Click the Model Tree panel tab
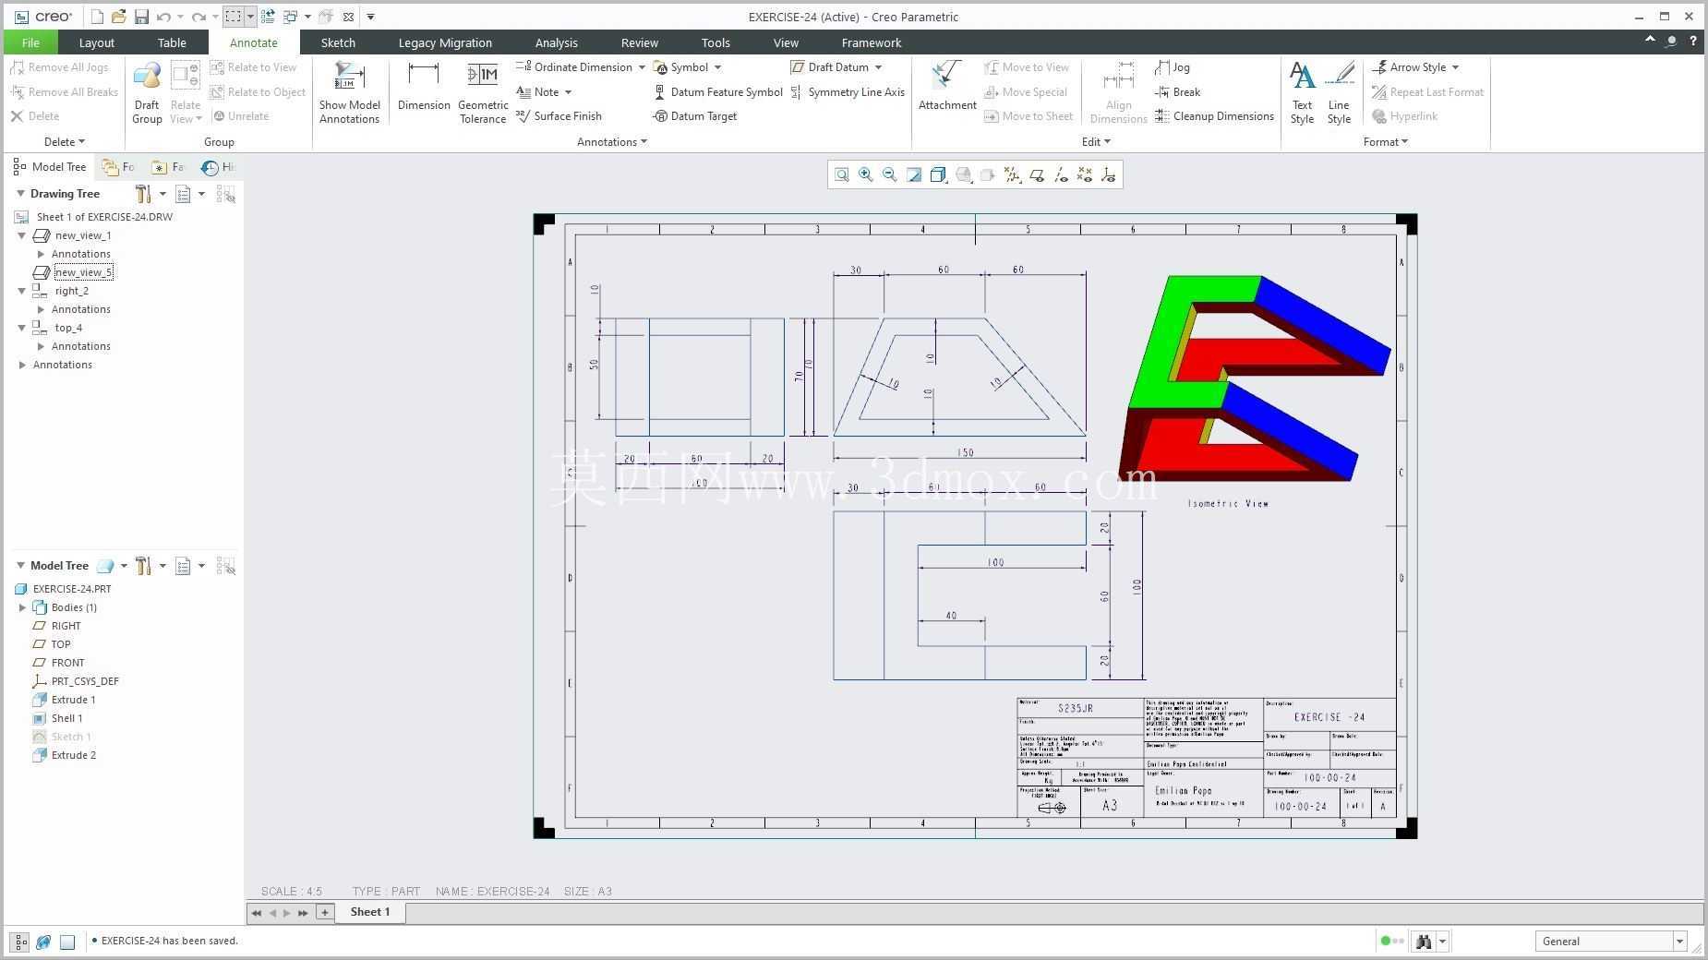Image resolution: width=1708 pixels, height=960 pixels. coord(50,167)
